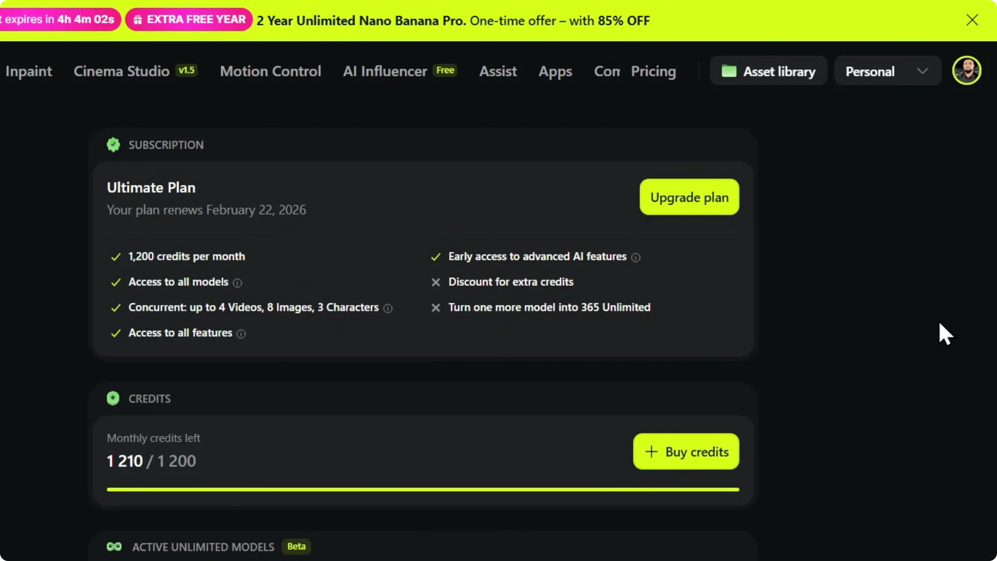Open info icon next to Access to all features
Viewport: 997px width, 561px height.
(x=241, y=334)
